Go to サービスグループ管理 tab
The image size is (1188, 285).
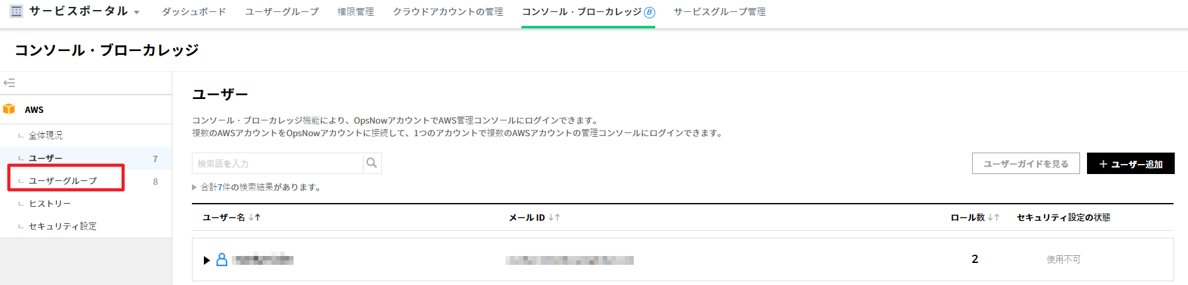pos(720,12)
